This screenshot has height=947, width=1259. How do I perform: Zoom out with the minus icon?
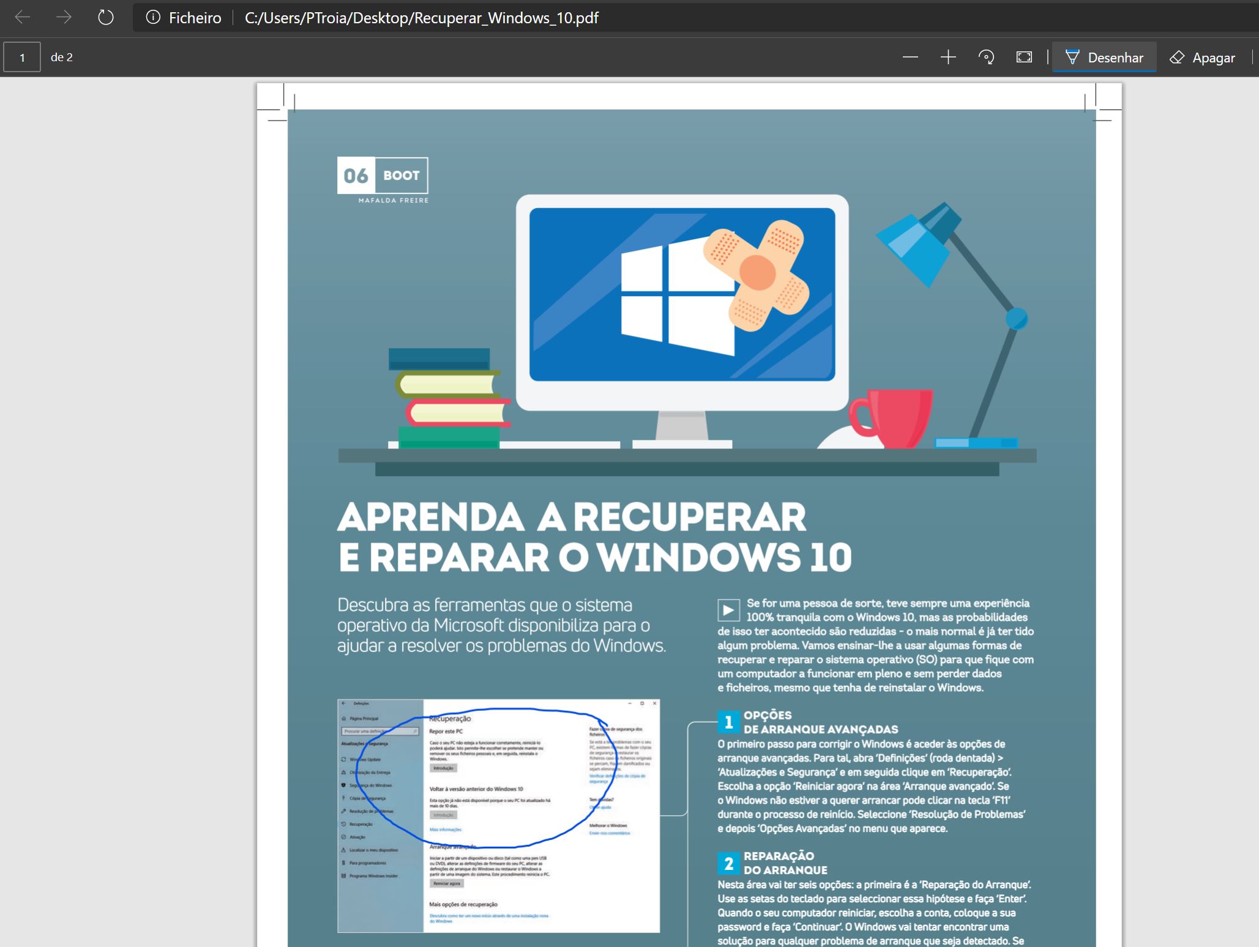910,58
